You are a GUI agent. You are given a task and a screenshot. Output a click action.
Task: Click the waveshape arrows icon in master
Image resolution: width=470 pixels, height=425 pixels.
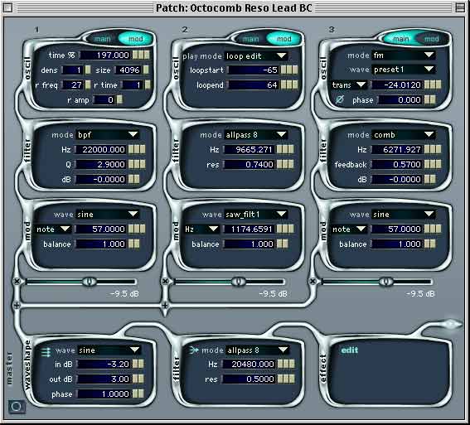[x=46, y=351]
